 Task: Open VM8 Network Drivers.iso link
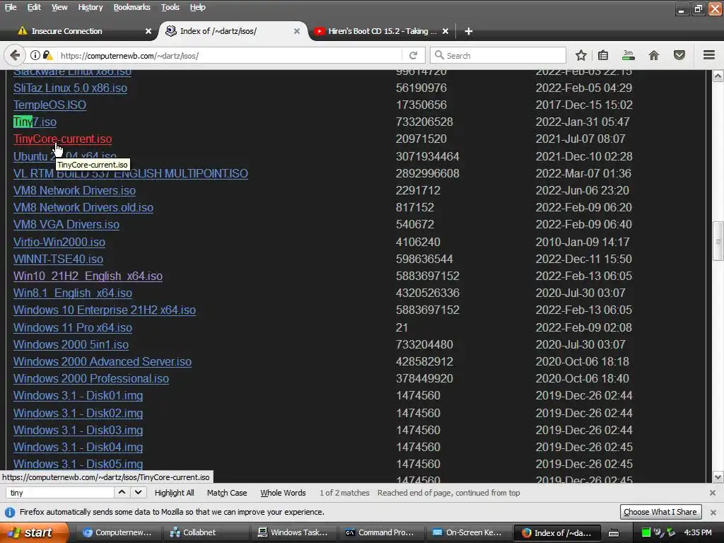pyautogui.click(x=74, y=190)
